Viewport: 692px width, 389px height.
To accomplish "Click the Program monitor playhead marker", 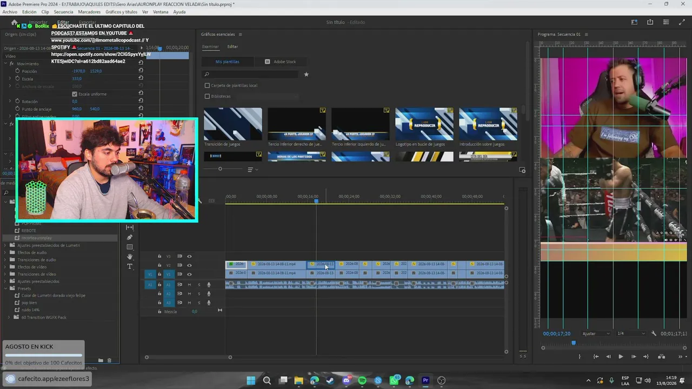I will [574, 343].
